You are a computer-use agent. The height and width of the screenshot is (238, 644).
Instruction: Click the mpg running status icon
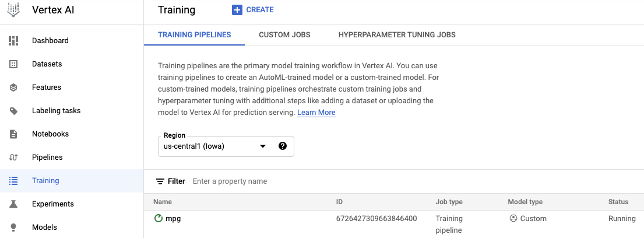(158, 218)
